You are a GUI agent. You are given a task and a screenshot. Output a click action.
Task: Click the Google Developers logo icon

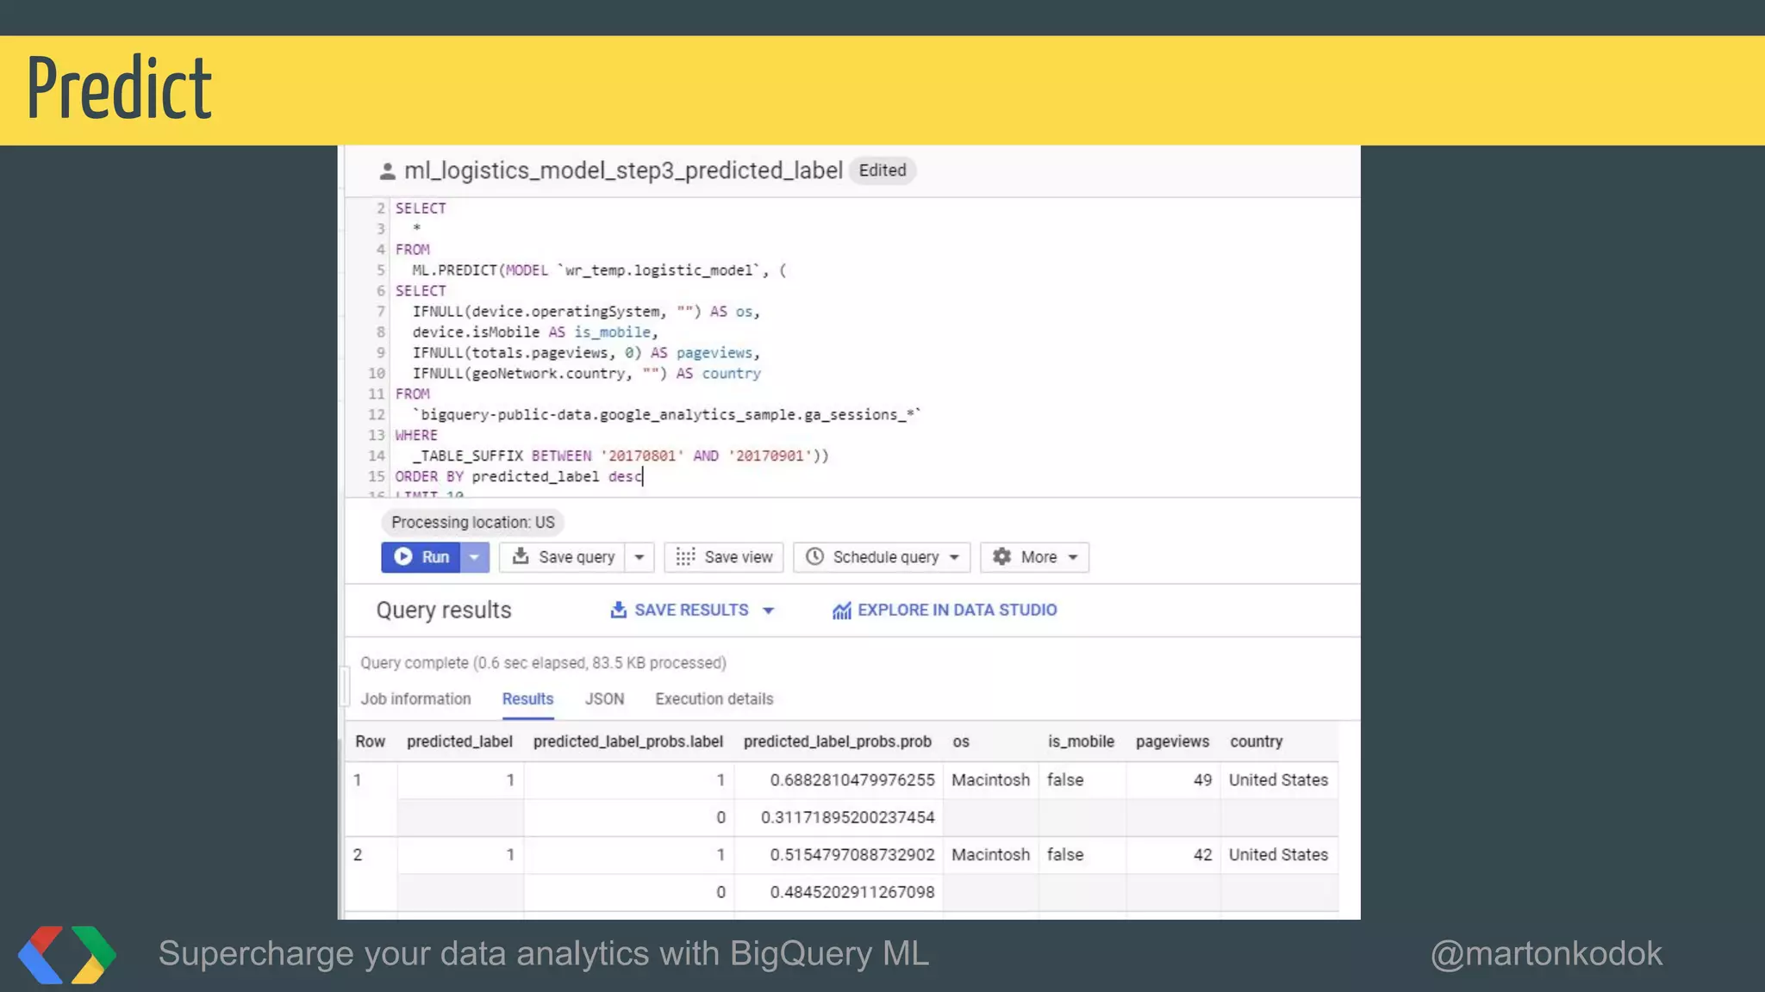coord(67,955)
